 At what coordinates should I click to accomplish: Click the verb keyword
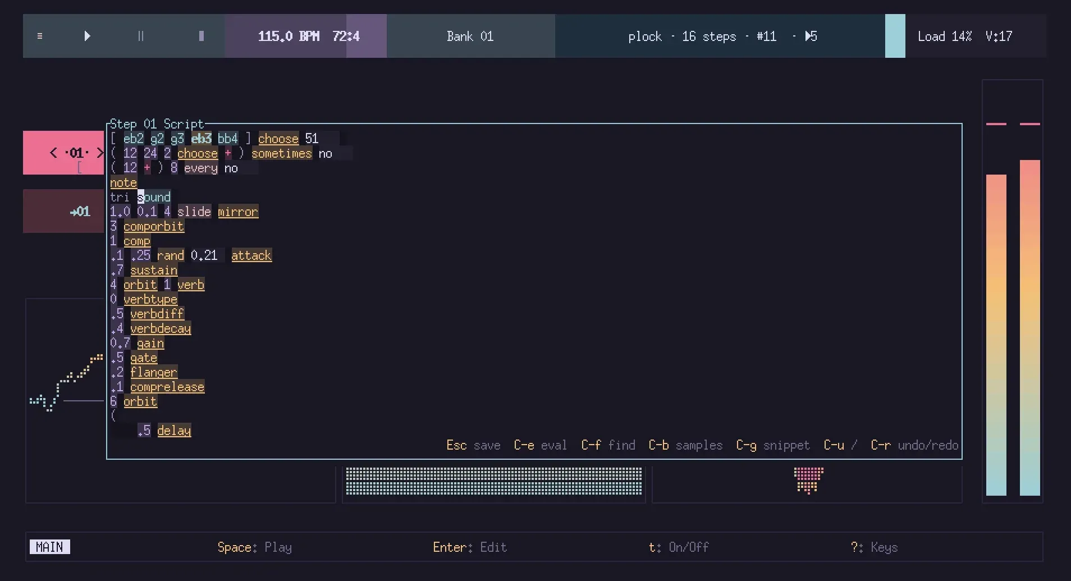[191, 285]
